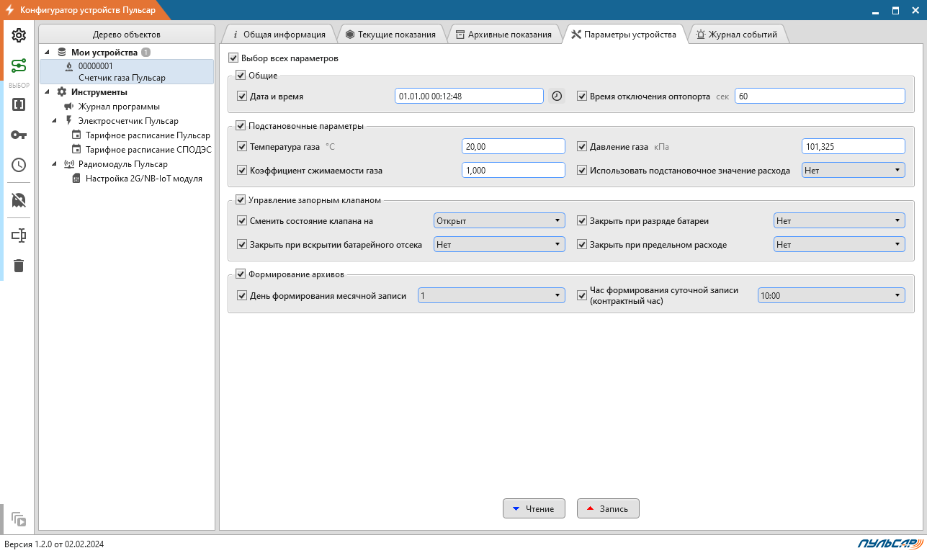Screen dimensions: 927x553
Task: Switch to Текущие показания tab
Action: point(390,35)
